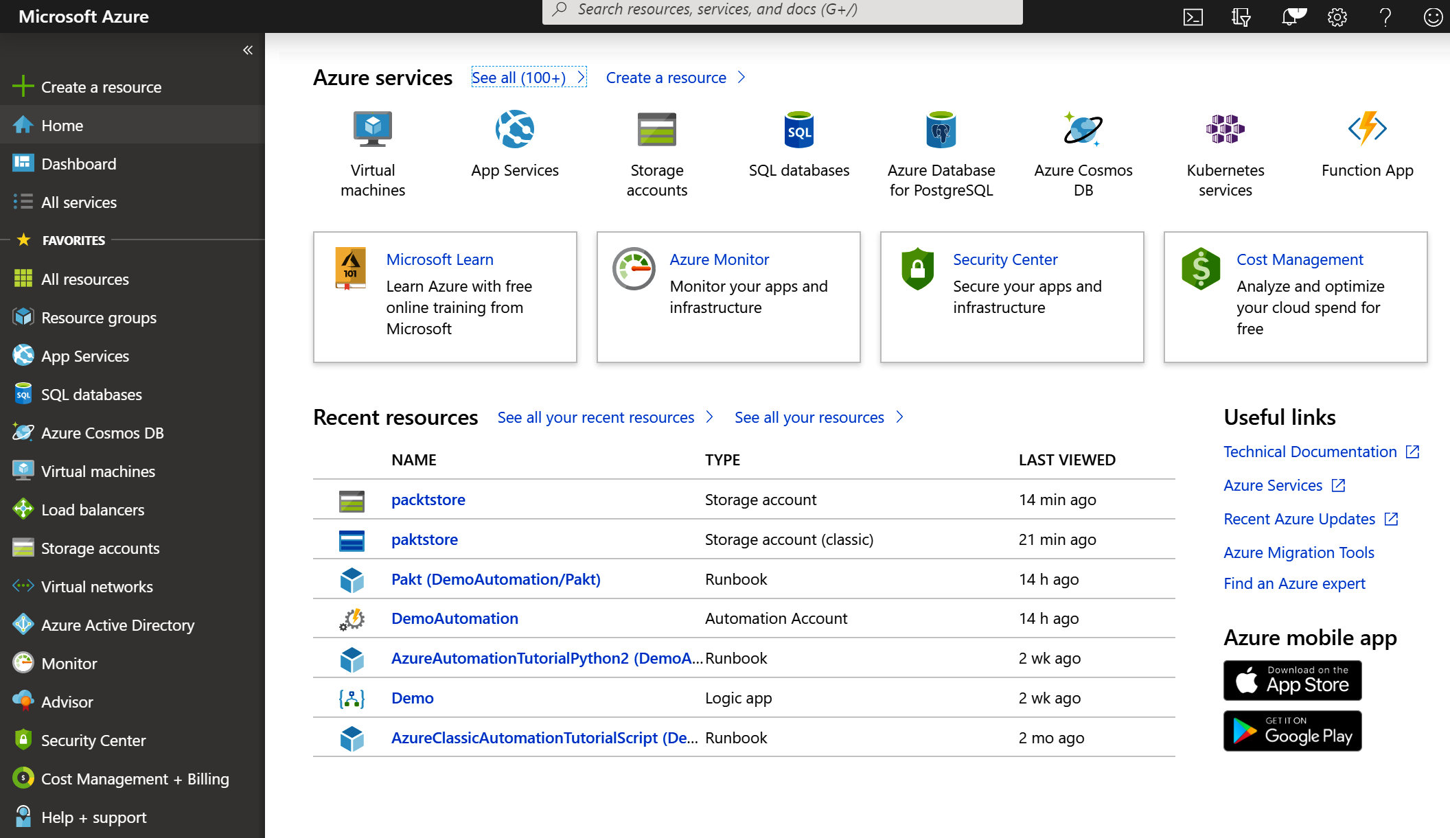This screenshot has width=1450, height=838.
Task: Focus the Search resources, services, and docs box
Action: (782, 10)
